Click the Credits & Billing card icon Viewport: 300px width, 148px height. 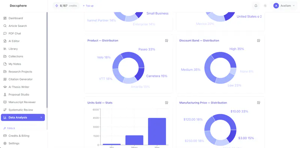coord(5,136)
